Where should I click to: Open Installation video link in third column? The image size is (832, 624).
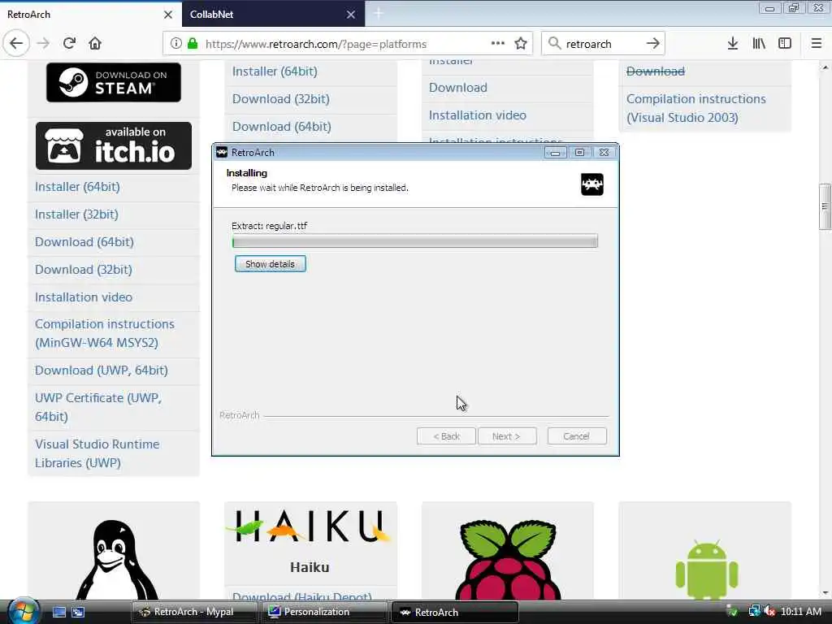point(478,115)
